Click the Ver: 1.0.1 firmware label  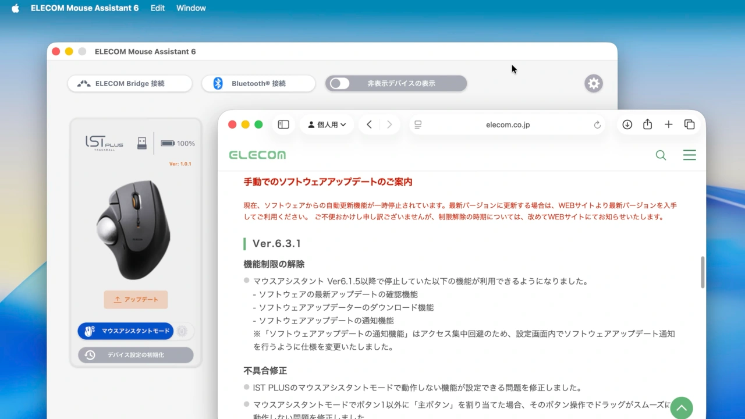[x=180, y=164]
